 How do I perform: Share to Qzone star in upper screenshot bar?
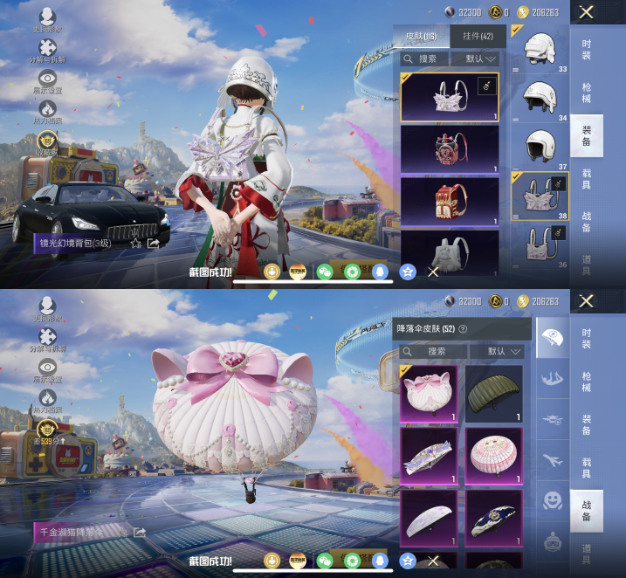point(408,272)
